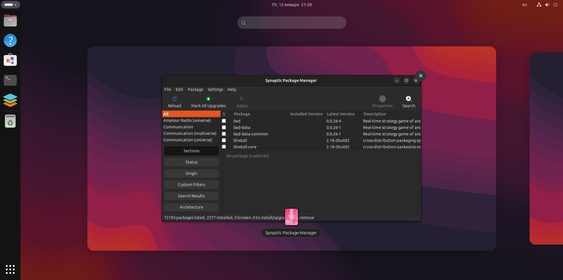
Task: Sort by 'Installed Version' column header
Action: [306, 114]
